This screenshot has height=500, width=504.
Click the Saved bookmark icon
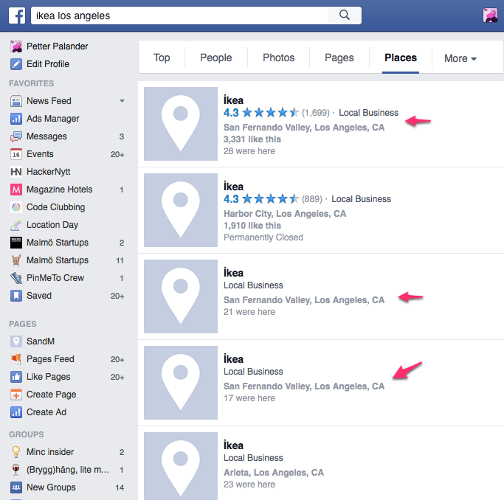16,296
